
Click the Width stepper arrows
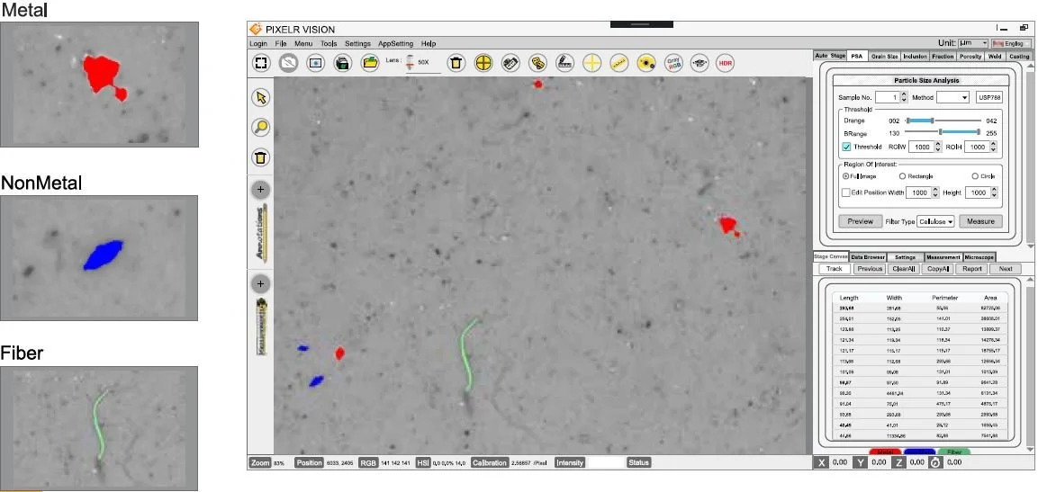pos(935,192)
